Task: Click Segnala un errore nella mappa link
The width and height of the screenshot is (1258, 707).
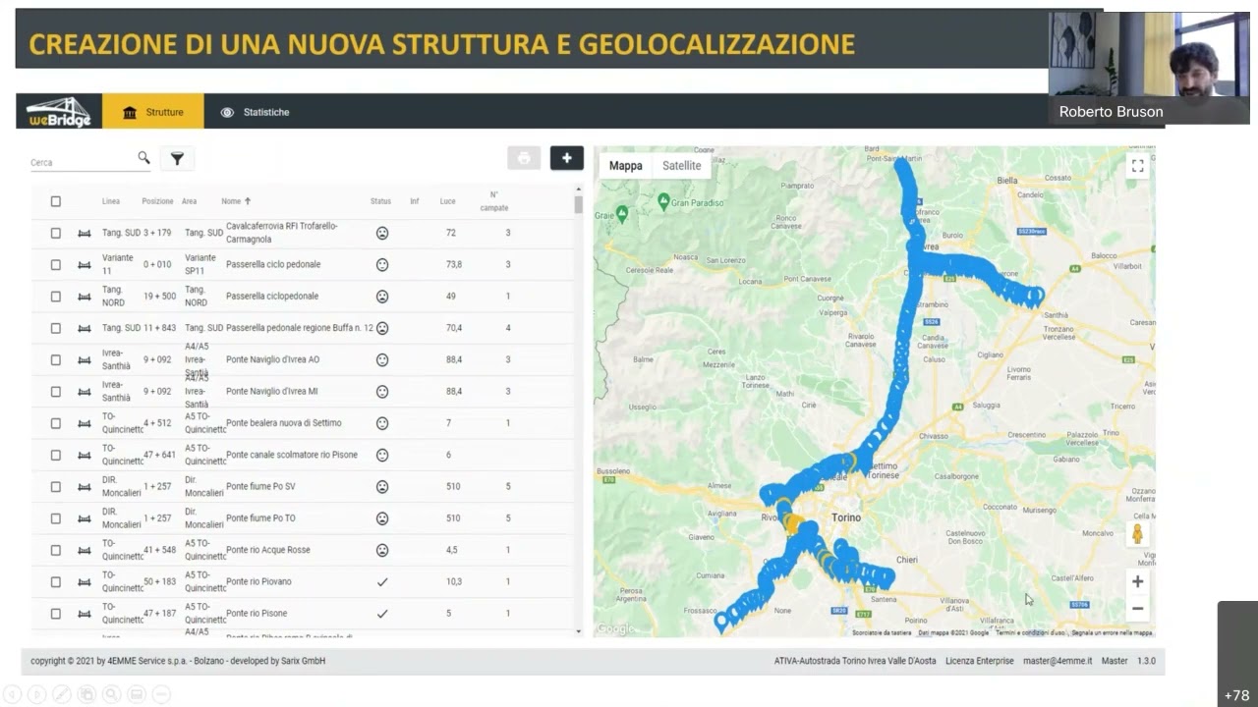Action: tap(1112, 633)
